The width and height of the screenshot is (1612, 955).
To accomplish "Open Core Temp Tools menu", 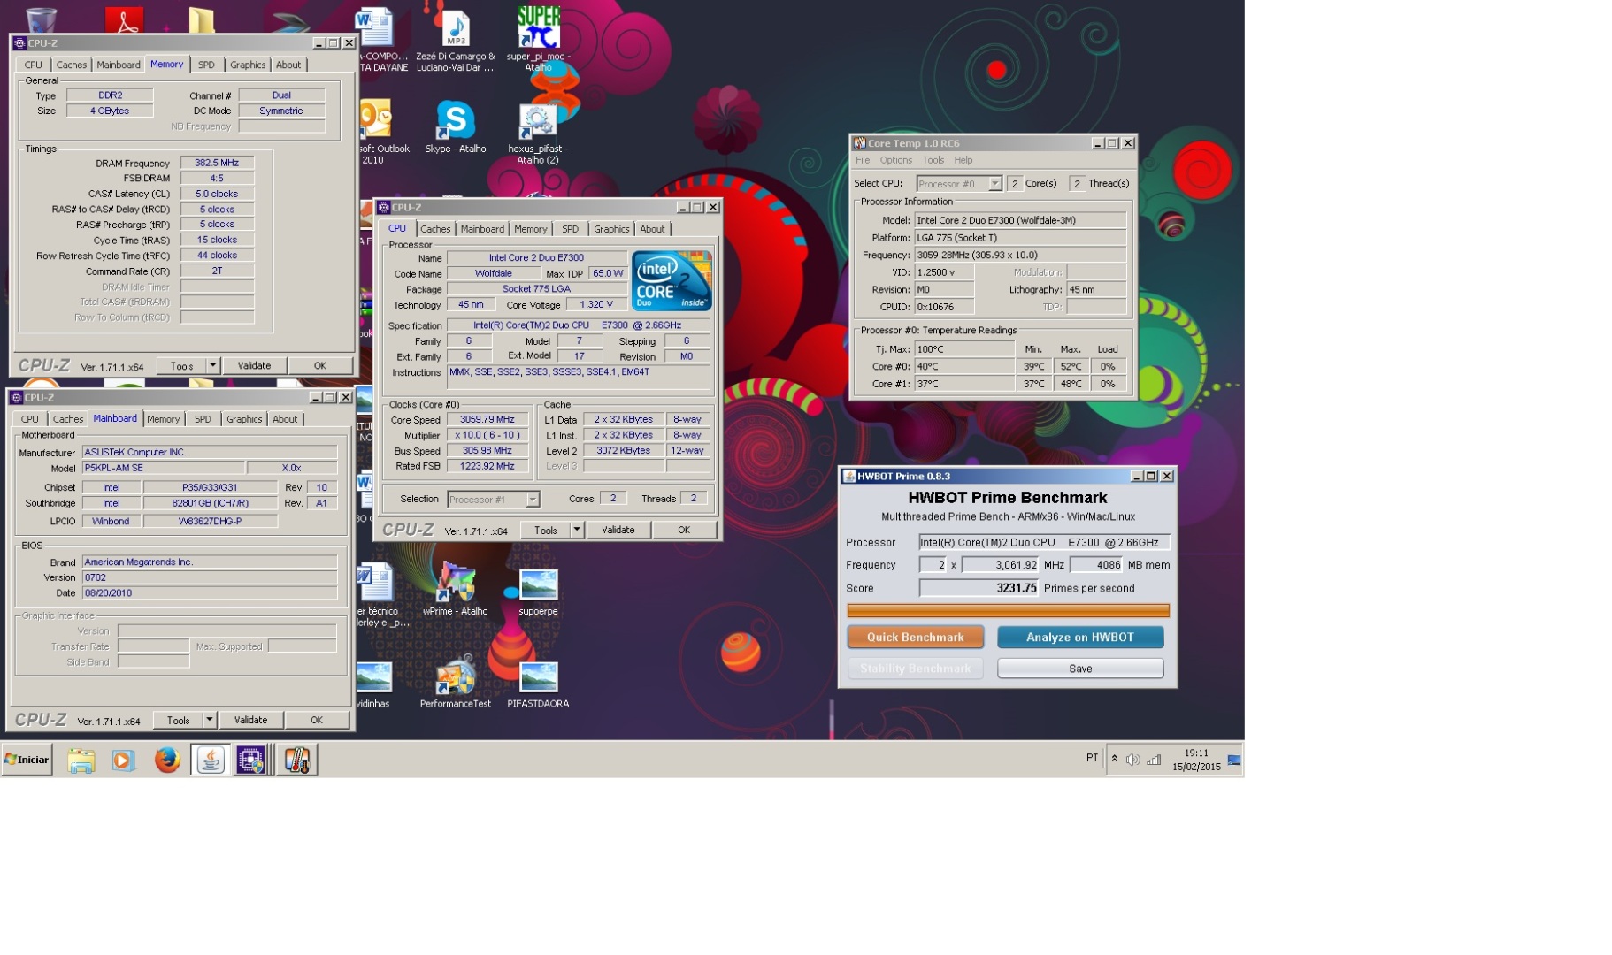I will [x=933, y=160].
